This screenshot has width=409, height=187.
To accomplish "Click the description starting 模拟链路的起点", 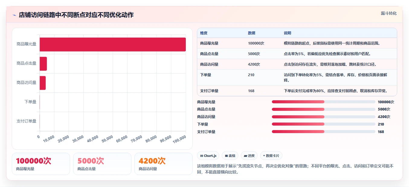I will [332, 43].
